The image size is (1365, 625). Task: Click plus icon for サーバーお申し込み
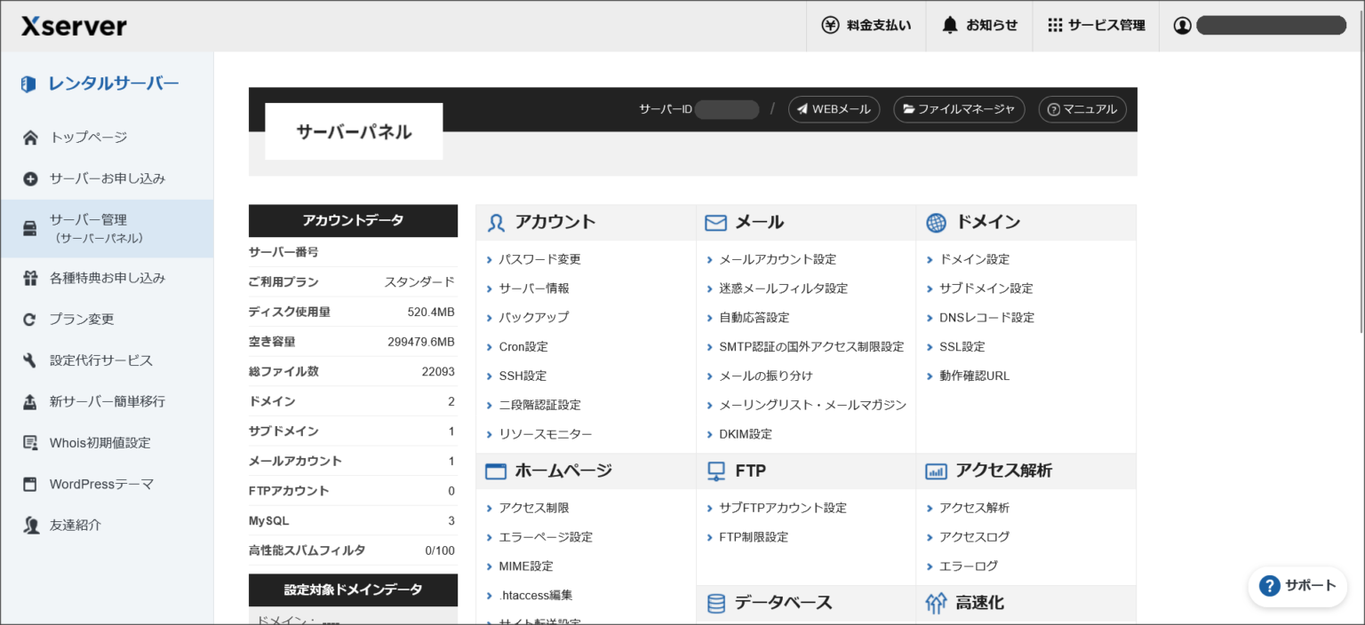coord(30,179)
